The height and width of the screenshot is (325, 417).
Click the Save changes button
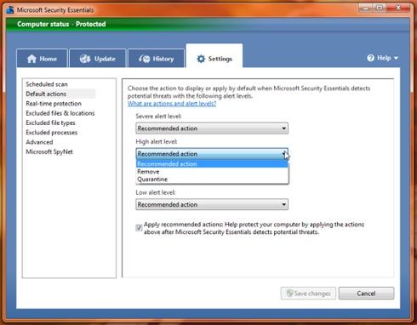coord(308,294)
